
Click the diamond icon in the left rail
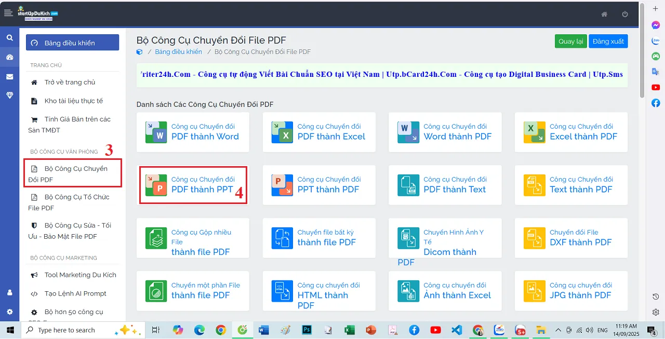9,95
